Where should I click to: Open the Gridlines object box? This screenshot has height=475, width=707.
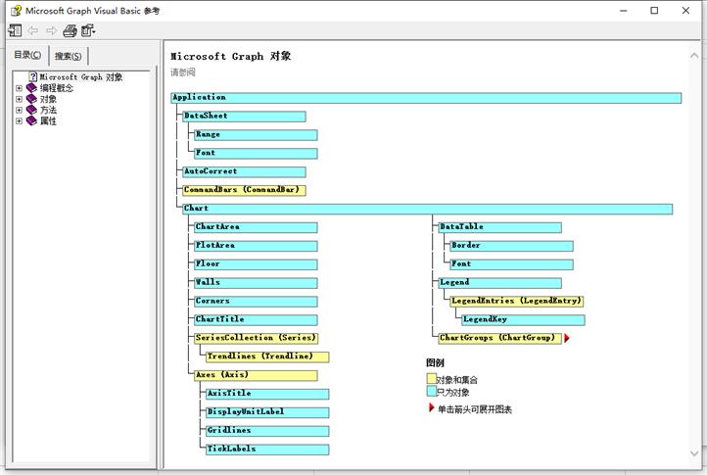point(267,431)
